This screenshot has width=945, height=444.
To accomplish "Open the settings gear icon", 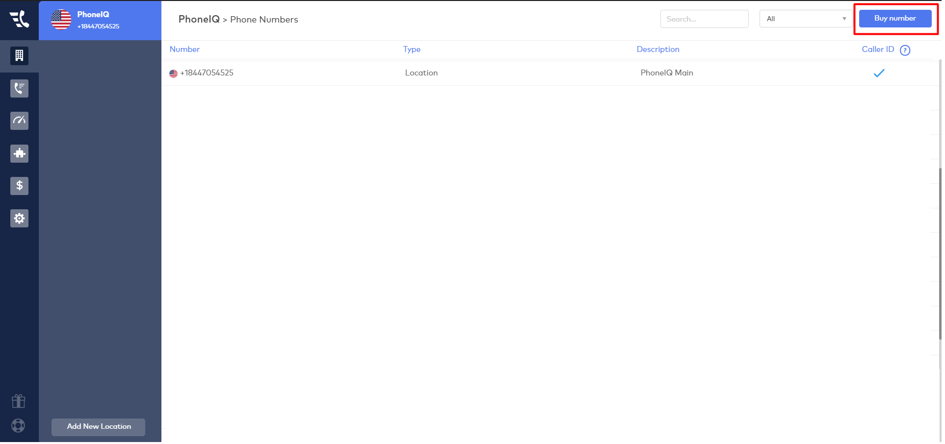I will pyautogui.click(x=19, y=219).
